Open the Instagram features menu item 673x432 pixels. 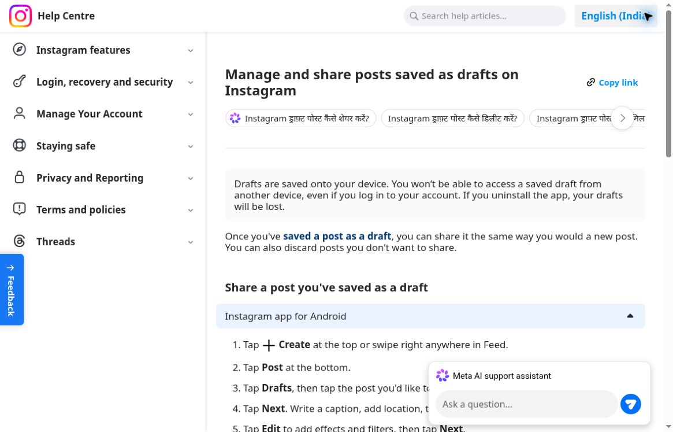coord(103,50)
